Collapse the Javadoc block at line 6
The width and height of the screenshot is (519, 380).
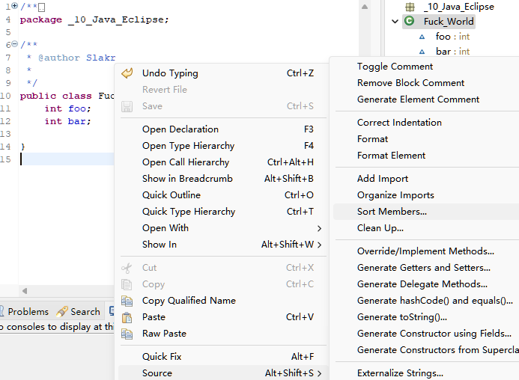point(14,45)
